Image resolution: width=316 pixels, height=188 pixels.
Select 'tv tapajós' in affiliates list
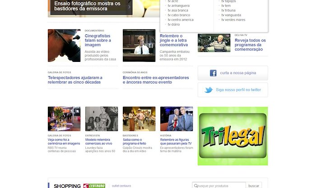[x=228, y=1]
